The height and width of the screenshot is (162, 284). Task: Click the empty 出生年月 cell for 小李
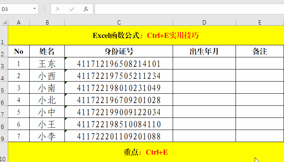click(204, 136)
